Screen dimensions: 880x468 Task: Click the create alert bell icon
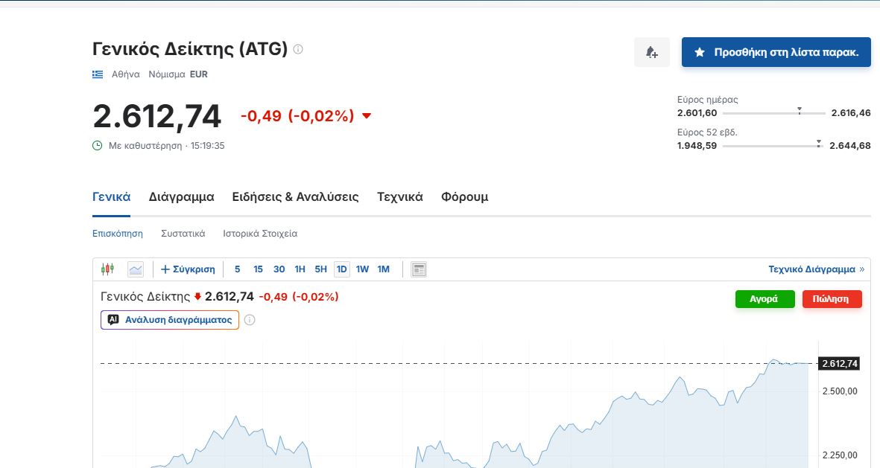pos(651,52)
